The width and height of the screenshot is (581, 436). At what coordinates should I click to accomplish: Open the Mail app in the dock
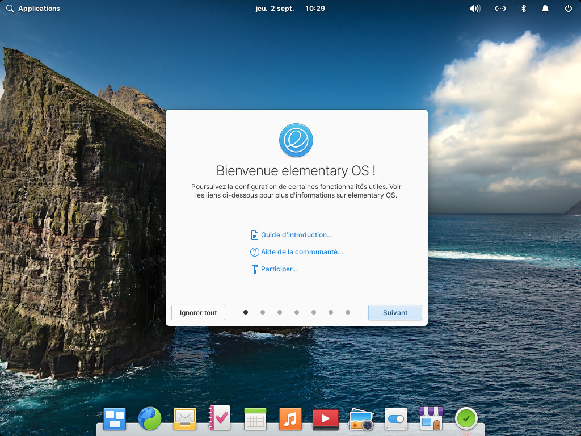click(185, 419)
